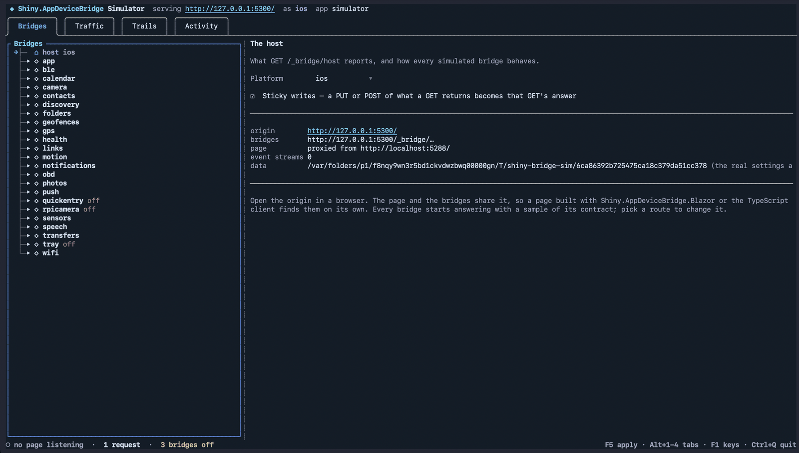Click the diamond icon next to app
The image size is (799, 453).
pyautogui.click(x=36, y=61)
